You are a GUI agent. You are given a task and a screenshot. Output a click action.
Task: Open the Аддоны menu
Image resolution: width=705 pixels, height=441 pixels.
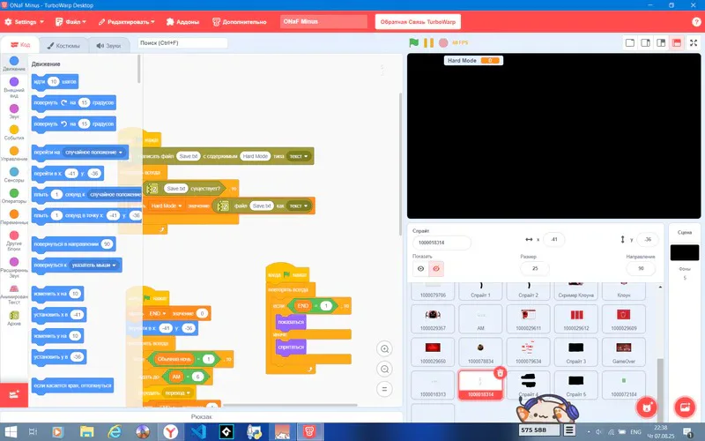pos(182,21)
